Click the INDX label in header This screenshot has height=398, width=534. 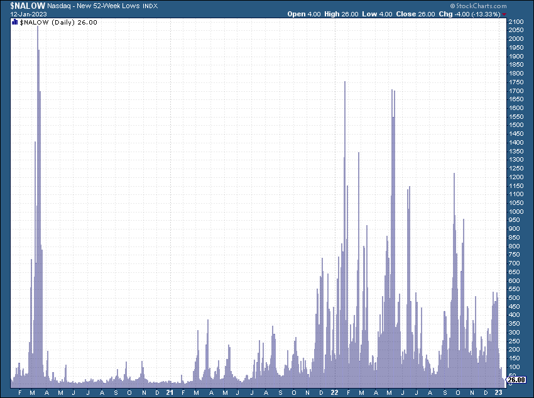(150, 6)
